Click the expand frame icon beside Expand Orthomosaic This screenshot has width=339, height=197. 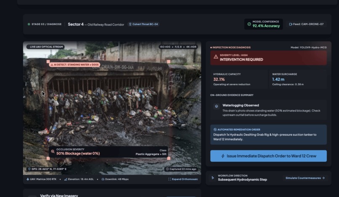point(170,179)
